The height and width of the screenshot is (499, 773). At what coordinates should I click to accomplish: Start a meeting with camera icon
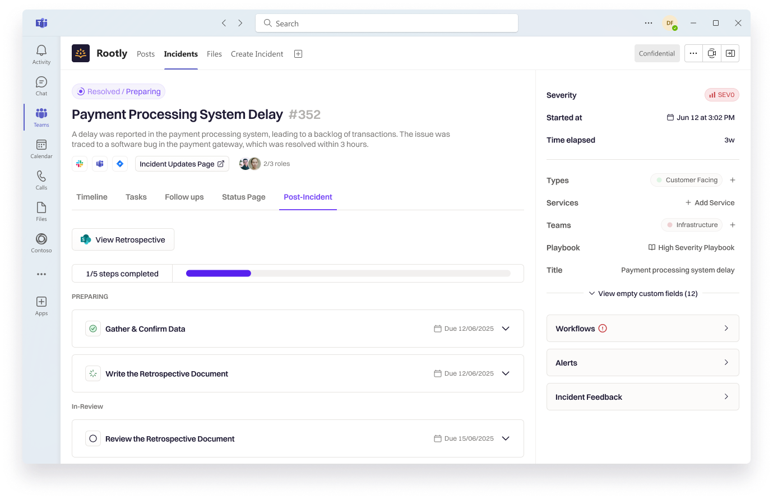tap(712, 53)
